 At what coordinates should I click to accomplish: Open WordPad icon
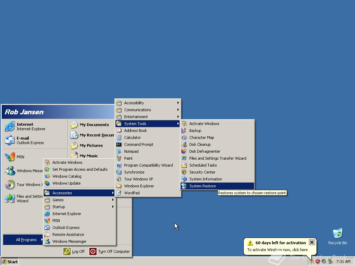119,193
